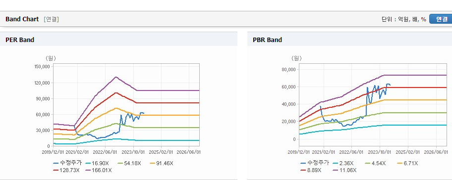Click the (원) unit label above PER chart
This screenshot has height=180, width=452.
pos(51,58)
